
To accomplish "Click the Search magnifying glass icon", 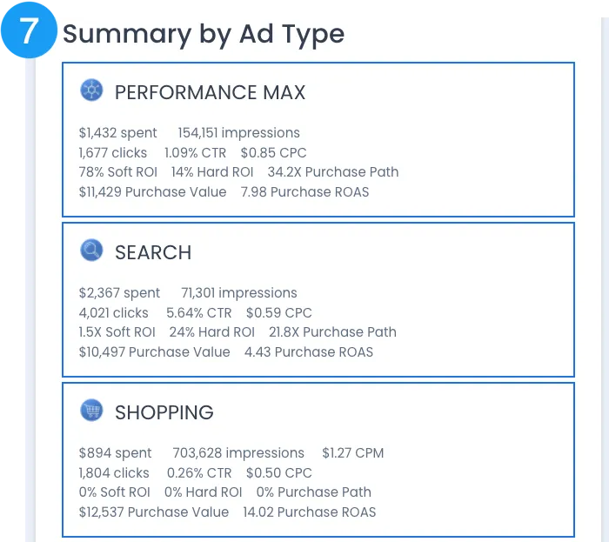I will pos(91,251).
